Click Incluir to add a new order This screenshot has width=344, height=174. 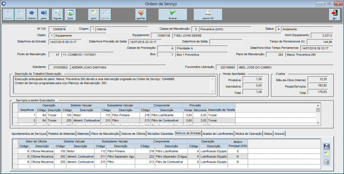94,14
